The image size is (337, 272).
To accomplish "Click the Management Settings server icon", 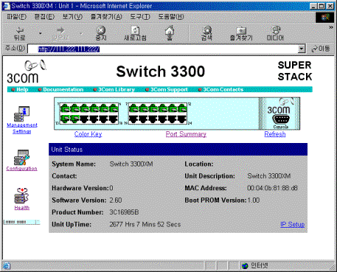I will click(x=21, y=114).
